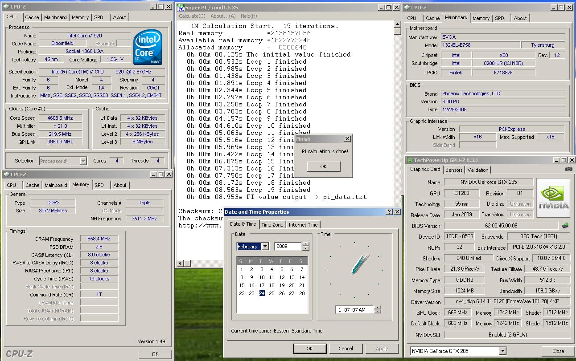The image size is (576, 361).
Task: Click the DRAM Frequency value 658.4 MHz
Action: coord(99,239)
